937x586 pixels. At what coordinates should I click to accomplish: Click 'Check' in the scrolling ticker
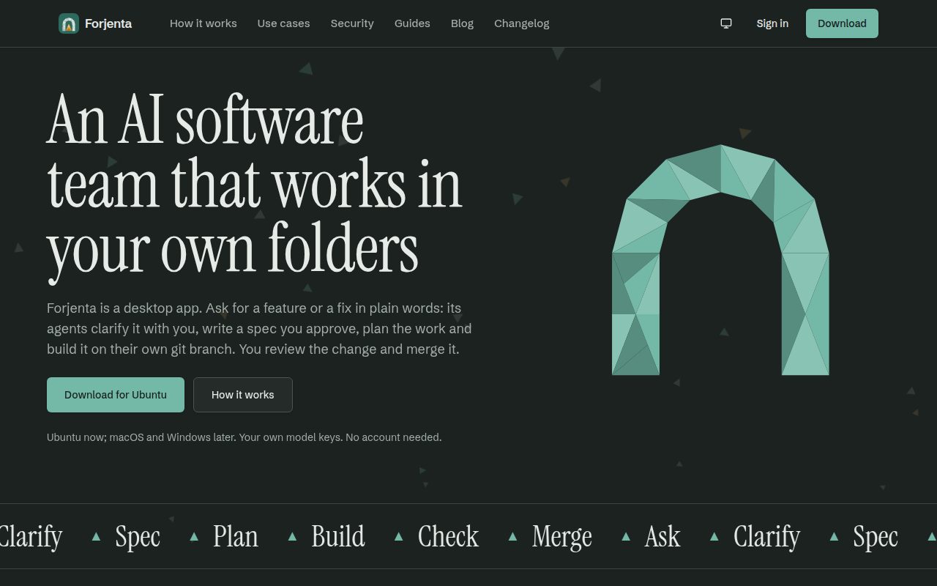tap(448, 536)
